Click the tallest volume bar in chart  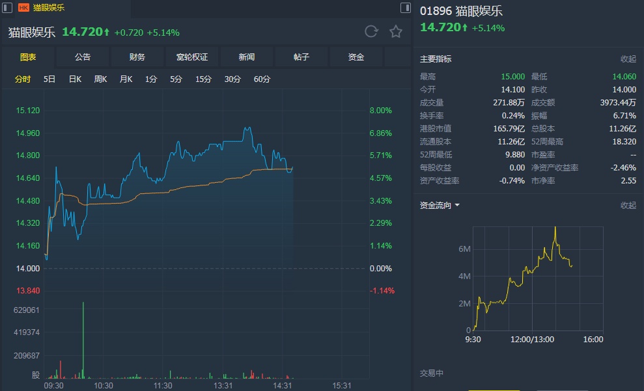pos(83,338)
